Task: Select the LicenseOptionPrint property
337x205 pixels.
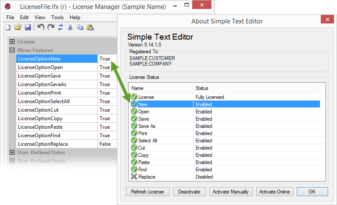Action: (x=57, y=93)
